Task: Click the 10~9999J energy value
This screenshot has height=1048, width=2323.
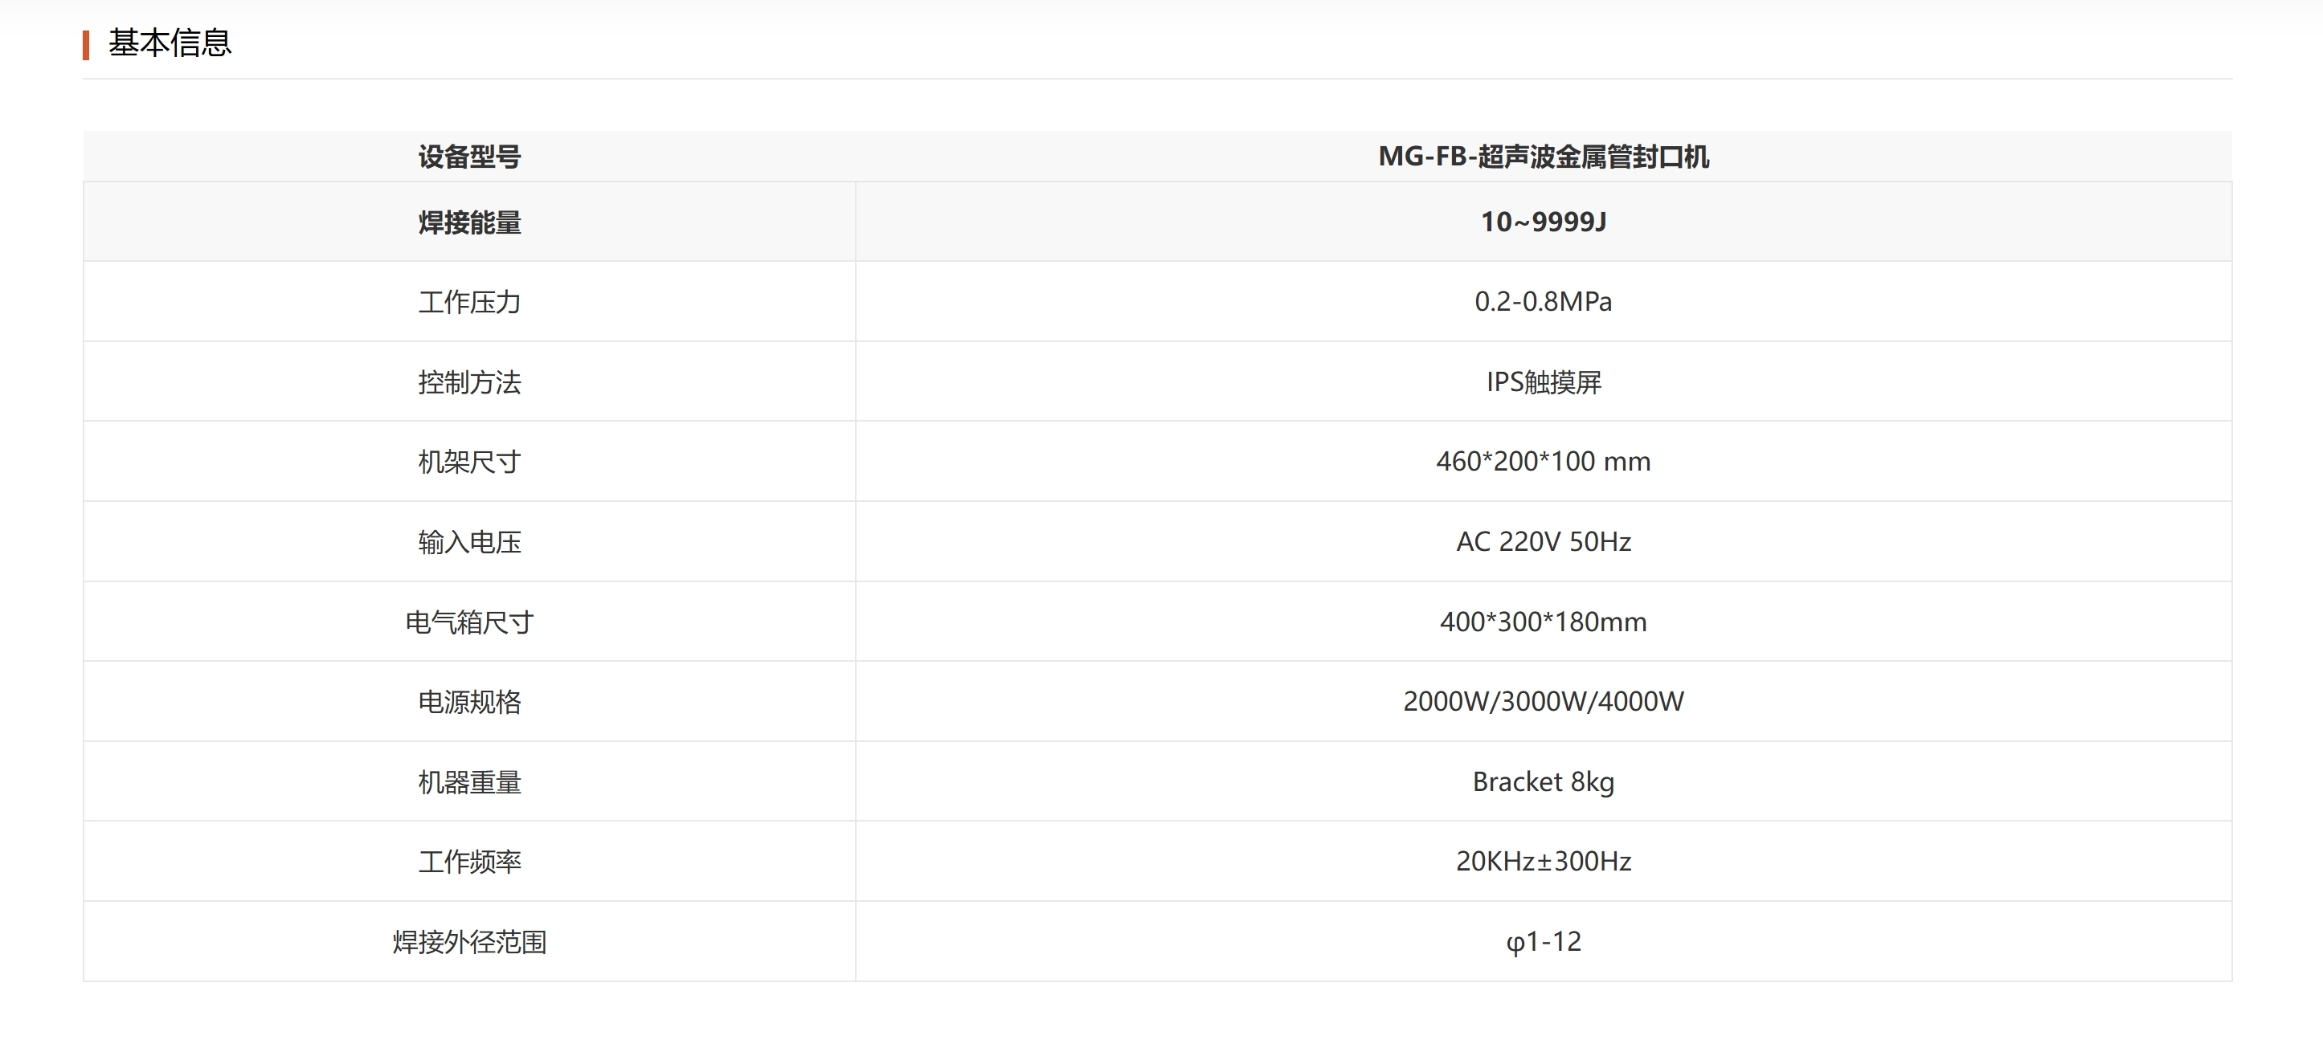Action: pyautogui.click(x=1543, y=222)
